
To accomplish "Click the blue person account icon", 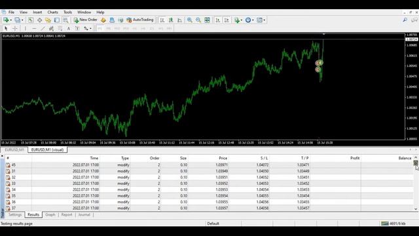I will [x=112, y=20].
